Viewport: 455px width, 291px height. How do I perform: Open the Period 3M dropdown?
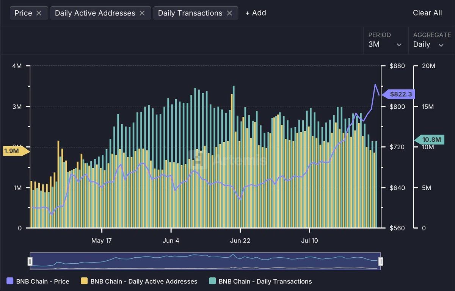click(x=384, y=44)
